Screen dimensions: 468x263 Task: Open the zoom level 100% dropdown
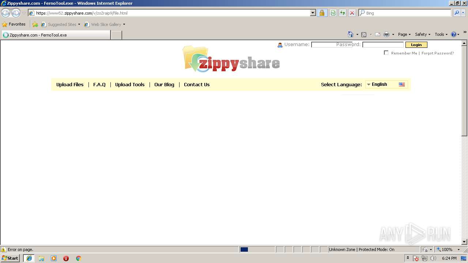point(458,249)
